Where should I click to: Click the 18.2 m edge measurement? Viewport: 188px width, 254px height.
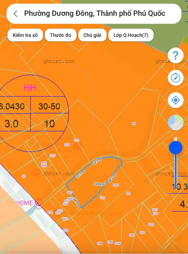click(97, 161)
